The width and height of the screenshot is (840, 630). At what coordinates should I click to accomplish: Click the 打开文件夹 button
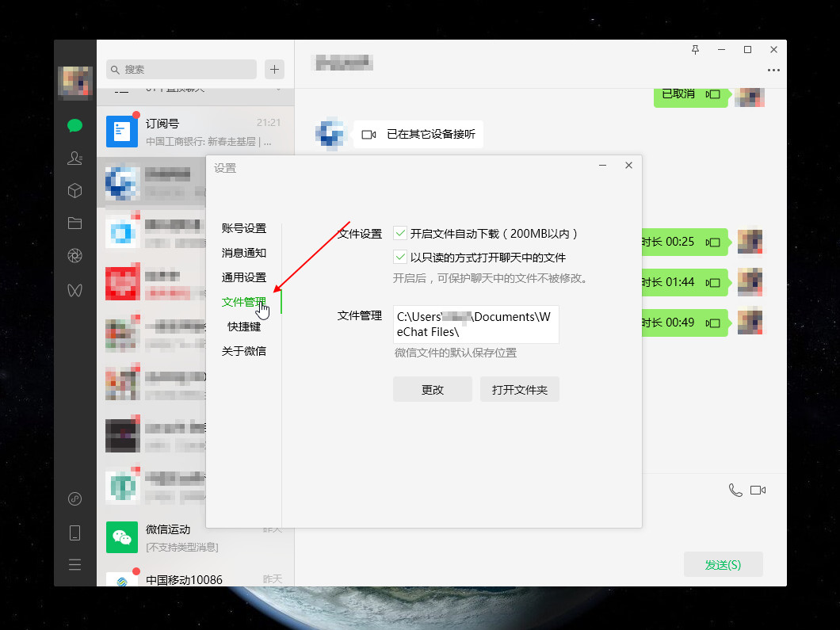point(520,389)
